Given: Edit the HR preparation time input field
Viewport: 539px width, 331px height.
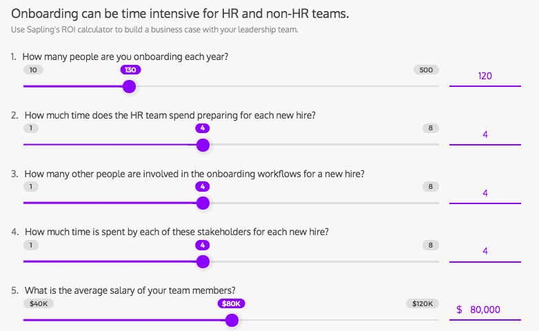Looking at the screenshot, I should tap(485, 134).
